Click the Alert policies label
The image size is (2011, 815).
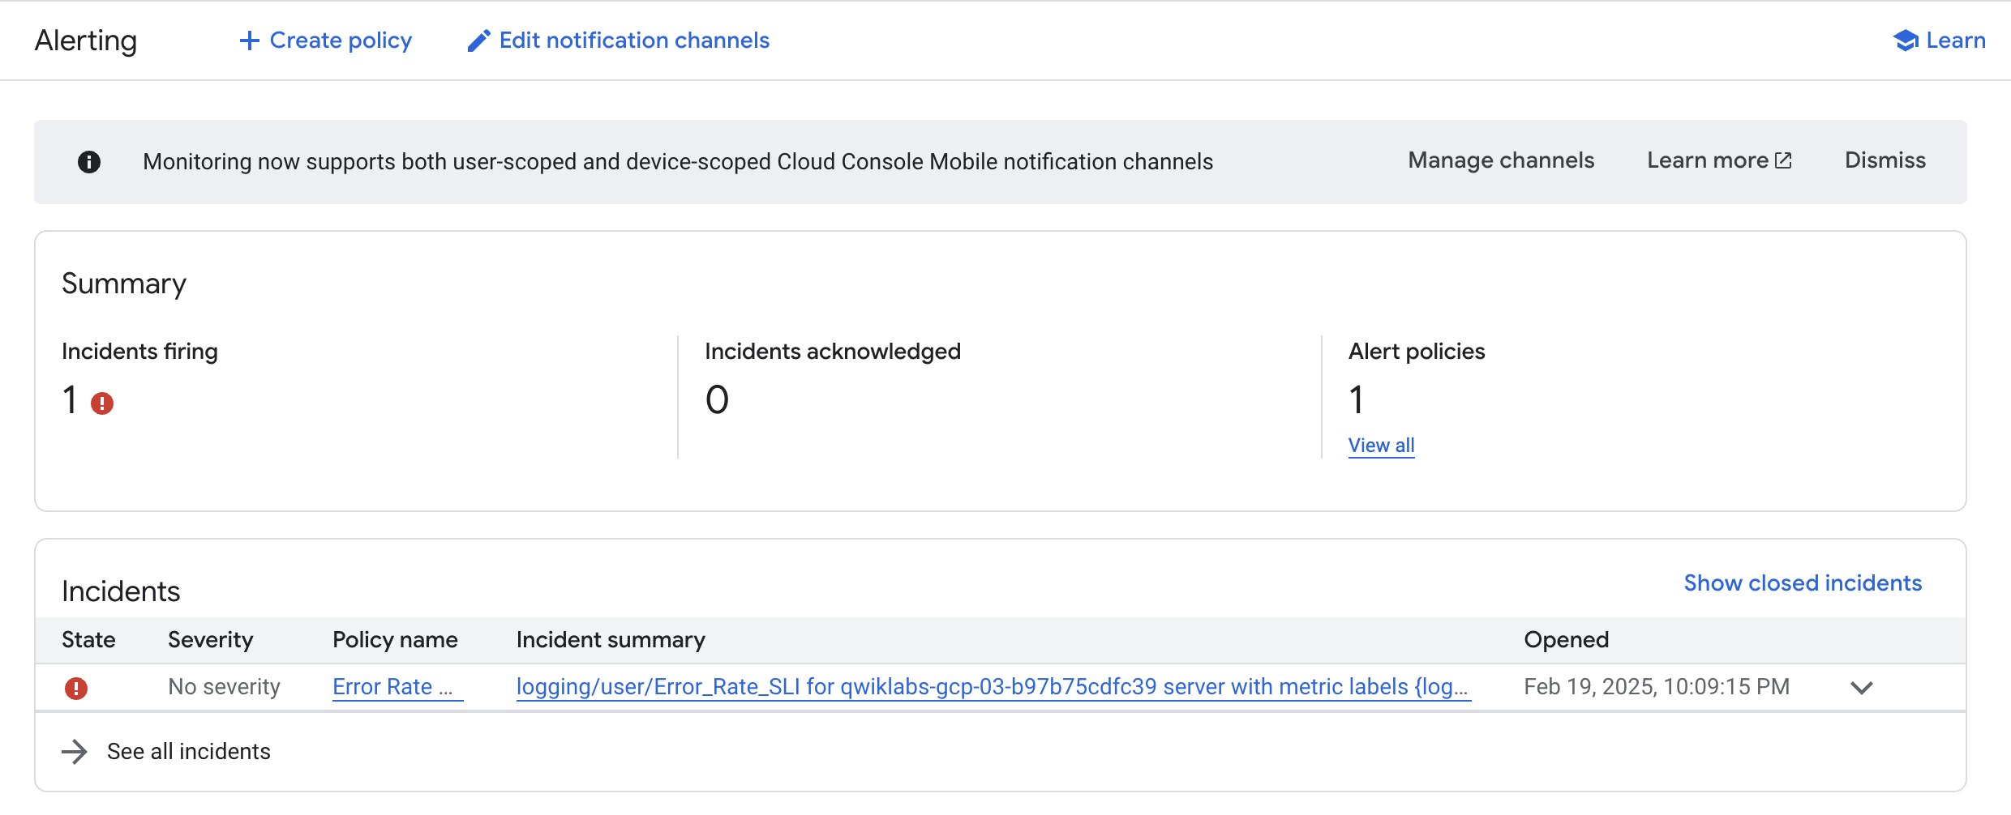[1417, 352]
